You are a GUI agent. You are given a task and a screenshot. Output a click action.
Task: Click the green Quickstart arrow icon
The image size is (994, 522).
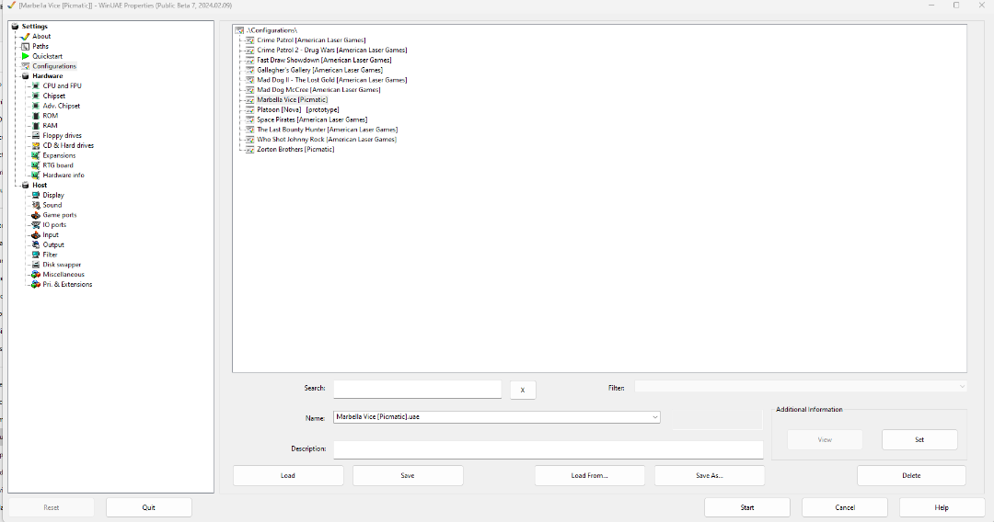click(x=26, y=56)
